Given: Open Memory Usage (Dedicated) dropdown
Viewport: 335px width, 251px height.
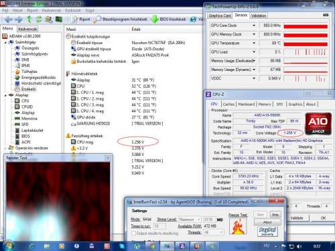Looking at the screenshot, I should pyautogui.click(x=254, y=61).
